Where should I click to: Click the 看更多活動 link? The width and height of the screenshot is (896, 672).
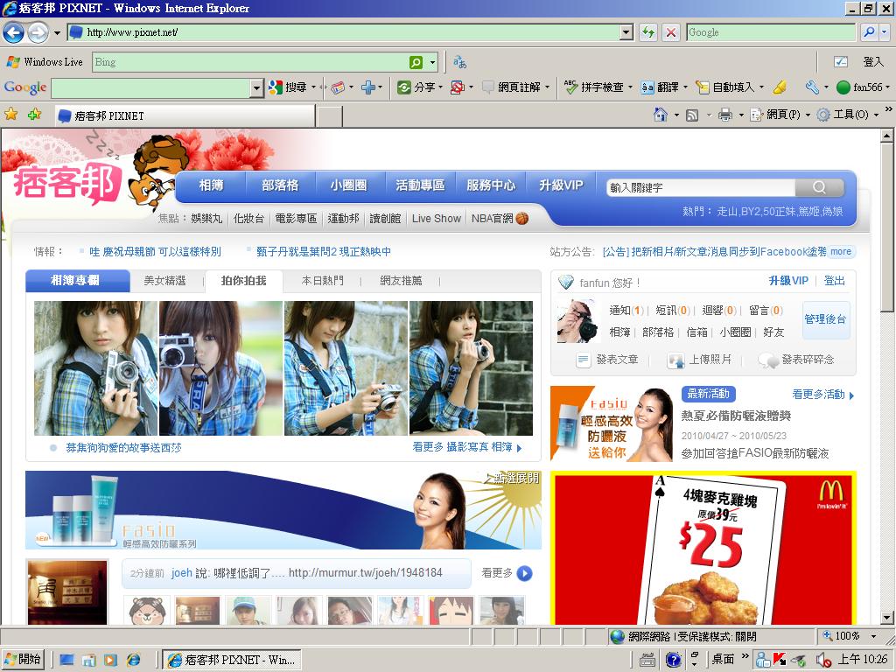pyautogui.click(x=822, y=395)
